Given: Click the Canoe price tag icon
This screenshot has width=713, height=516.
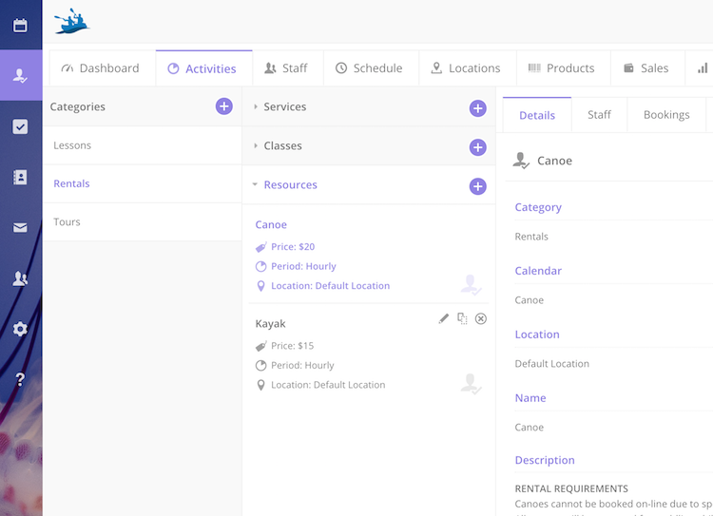Looking at the screenshot, I should [261, 247].
